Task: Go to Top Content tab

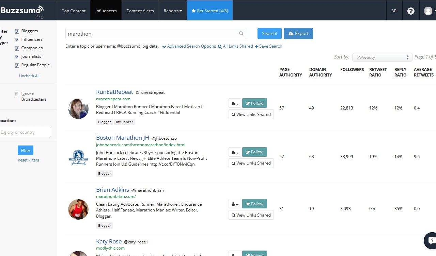Action: (x=74, y=11)
